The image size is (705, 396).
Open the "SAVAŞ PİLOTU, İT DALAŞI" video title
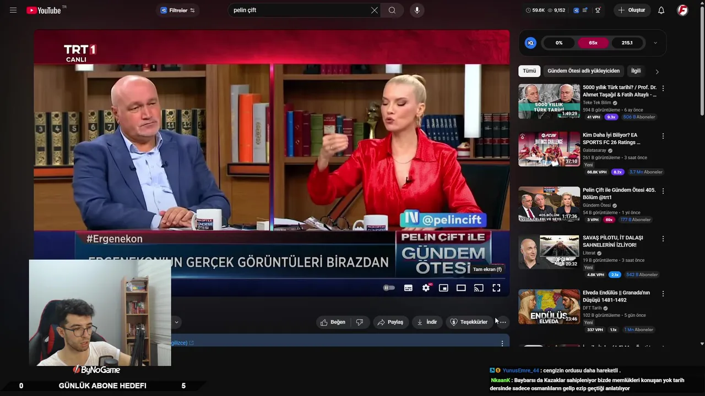(x=612, y=241)
